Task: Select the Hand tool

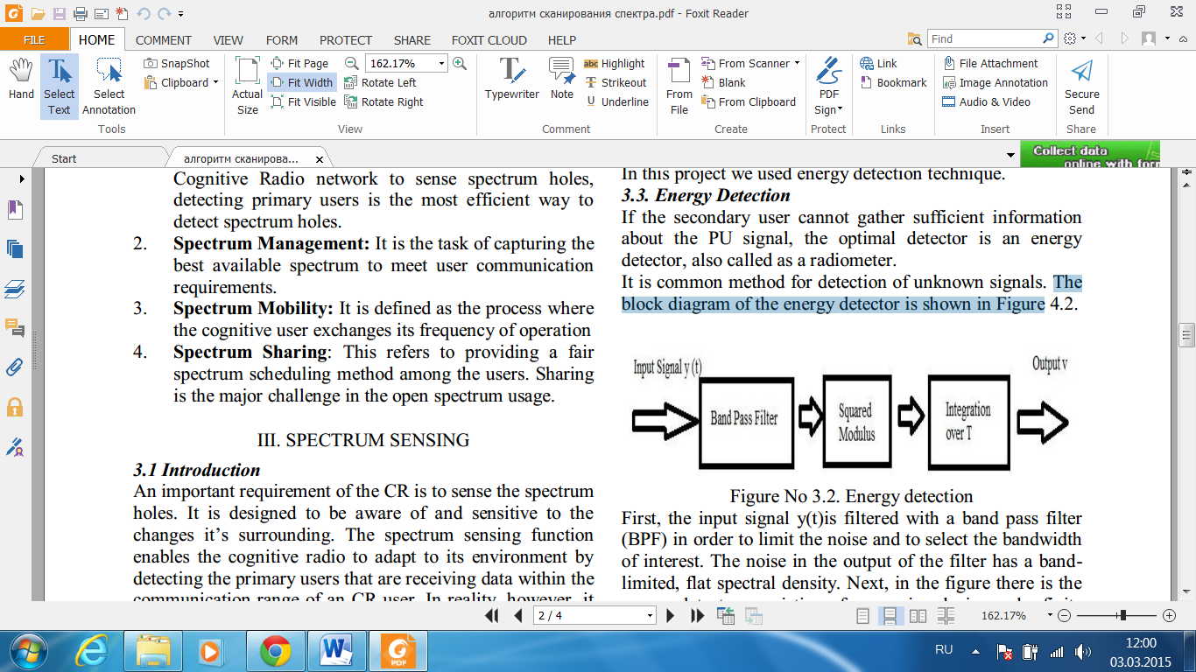Action: (21, 79)
